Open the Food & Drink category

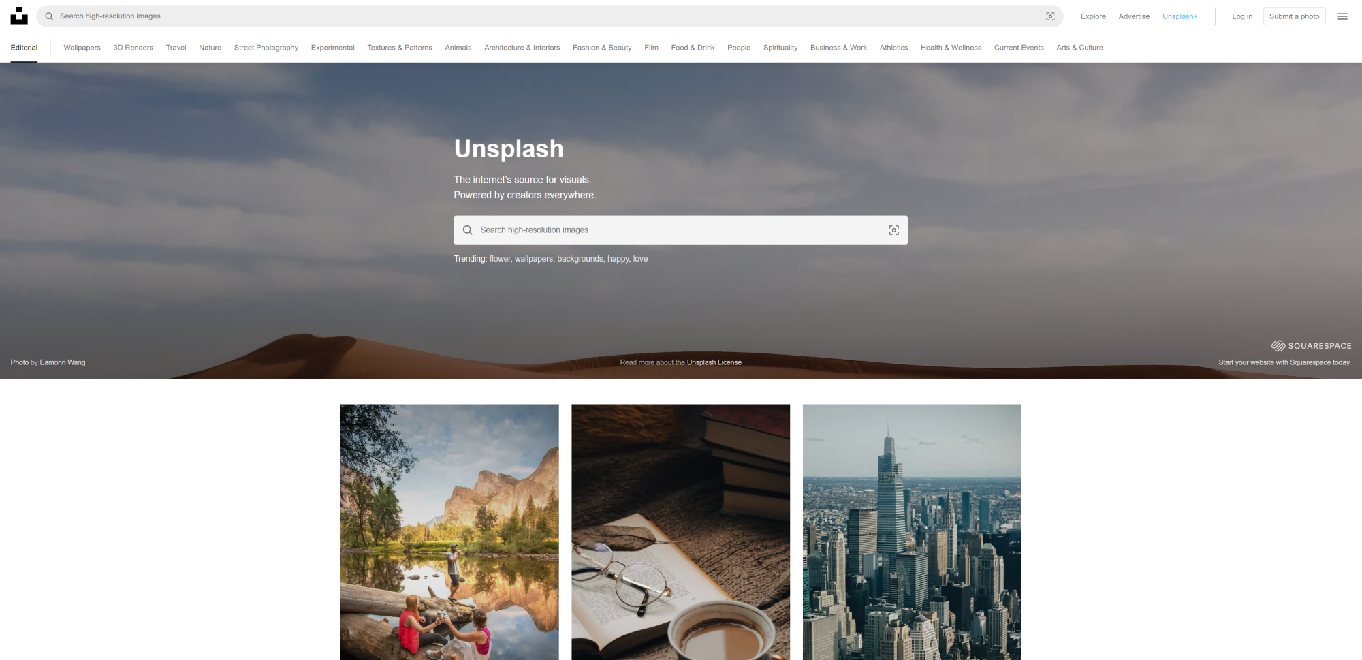click(x=693, y=48)
